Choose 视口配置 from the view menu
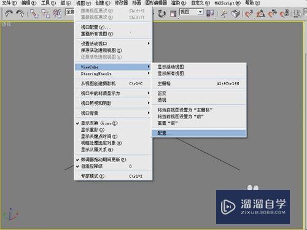 [x=113, y=27]
